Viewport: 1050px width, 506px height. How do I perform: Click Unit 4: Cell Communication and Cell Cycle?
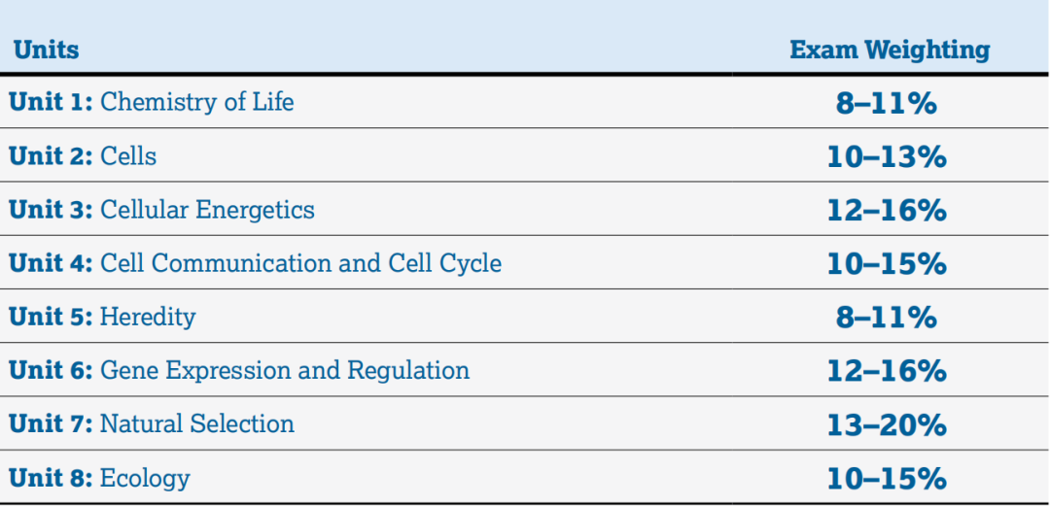pos(256,262)
